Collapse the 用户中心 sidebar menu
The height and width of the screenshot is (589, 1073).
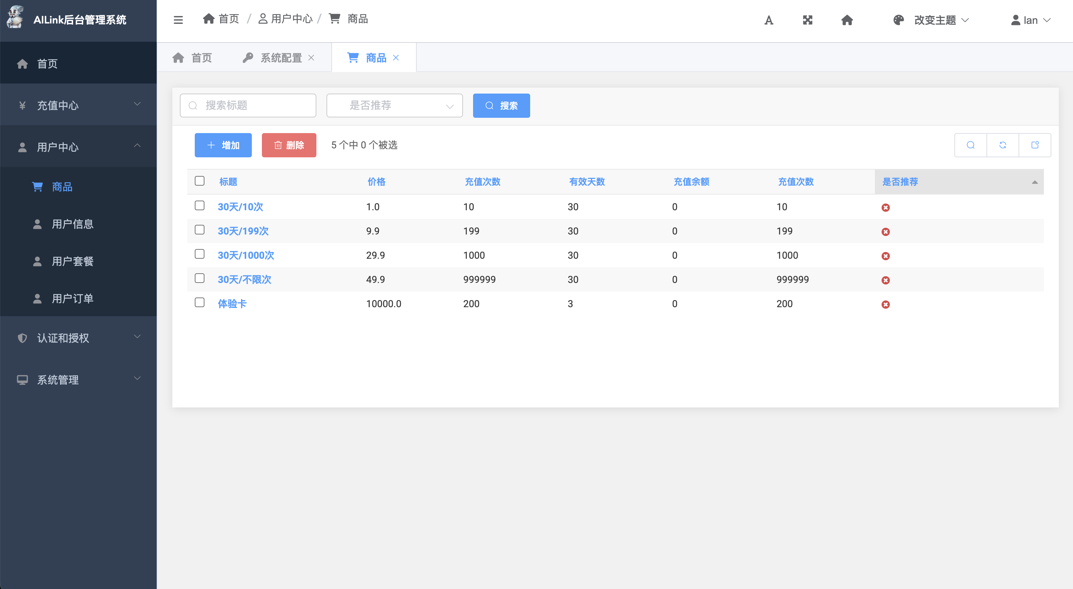click(78, 147)
